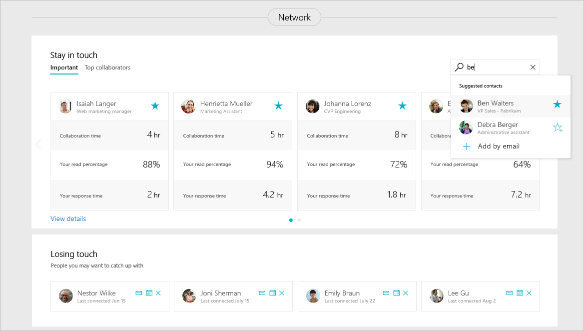Image resolution: width=584 pixels, height=331 pixels.
Task: Dismiss Emily Braun with the X icon
Action: coord(405,293)
